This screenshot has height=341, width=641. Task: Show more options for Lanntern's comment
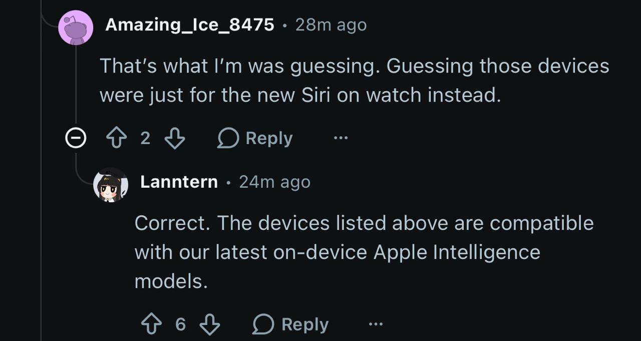click(376, 324)
